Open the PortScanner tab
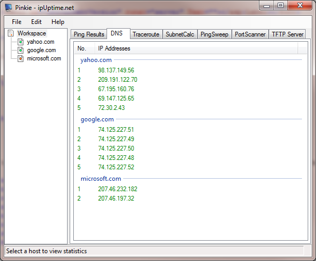The image size is (316, 261). click(250, 34)
